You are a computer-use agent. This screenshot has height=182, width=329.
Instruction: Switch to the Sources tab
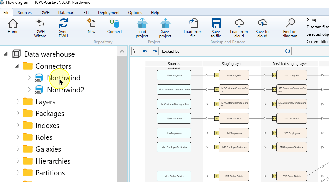(x=25, y=12)
